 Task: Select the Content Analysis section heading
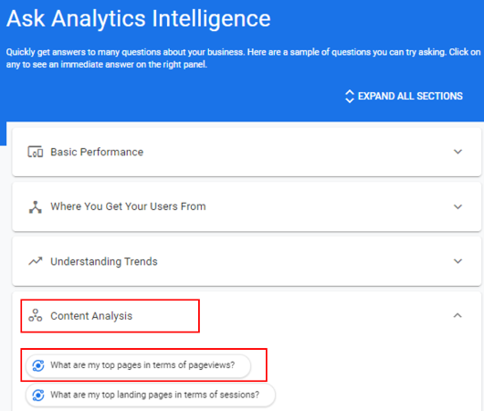tap(91, 316)
